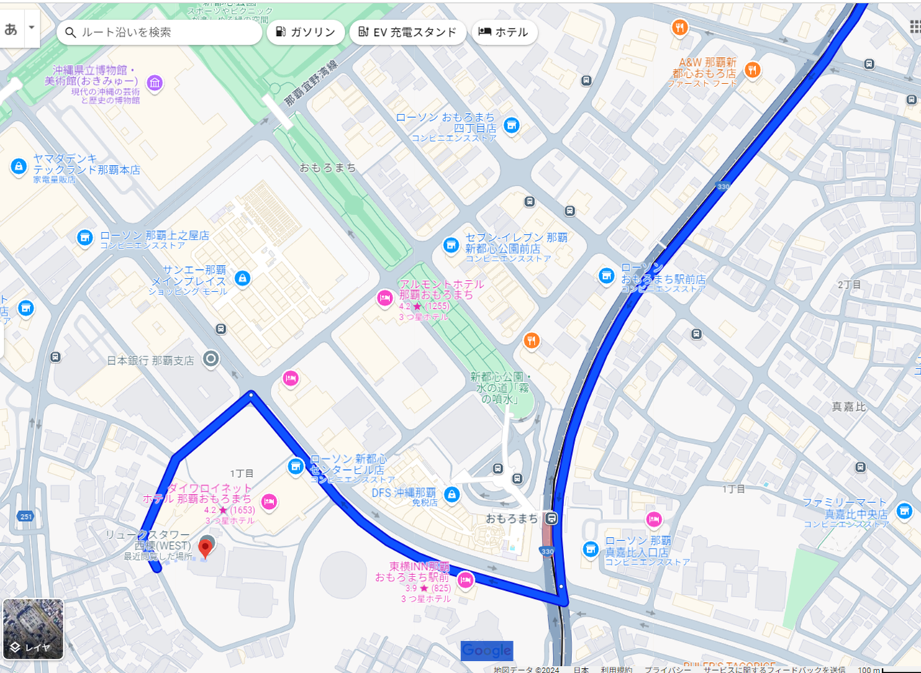Toggle the ホテル filter chip

click(x=504, y=32)
